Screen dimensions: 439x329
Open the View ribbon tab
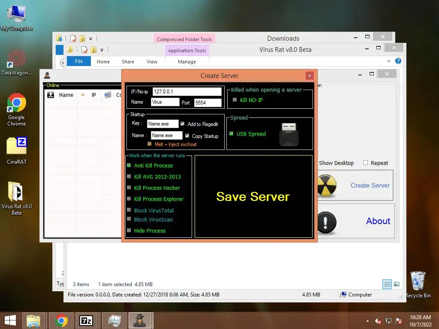(152, 62)
